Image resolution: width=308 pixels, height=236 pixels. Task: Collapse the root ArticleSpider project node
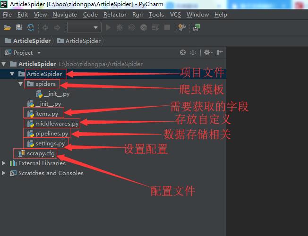[x=4, y=64]
